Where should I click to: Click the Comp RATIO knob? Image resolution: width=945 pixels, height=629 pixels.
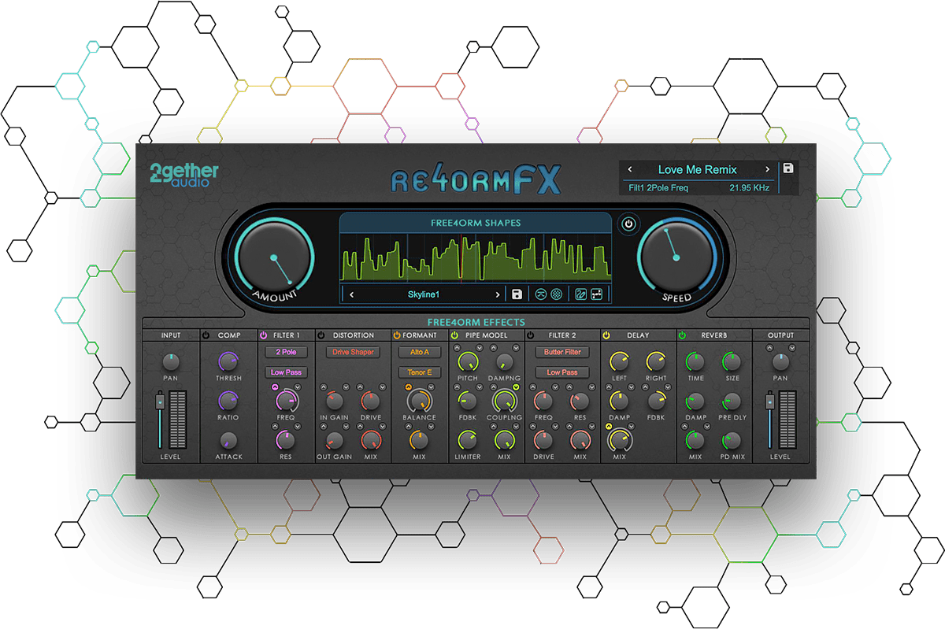point(228,401)
